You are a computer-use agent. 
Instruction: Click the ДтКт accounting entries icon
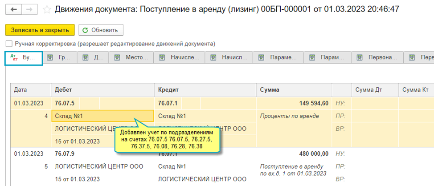pyautogui.click(x=15, y=58)
